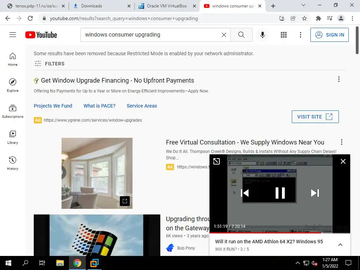The width and height of the screenshot is (360, 270).
Task: Open the YouTube apps grid icon
Action: 284,35
